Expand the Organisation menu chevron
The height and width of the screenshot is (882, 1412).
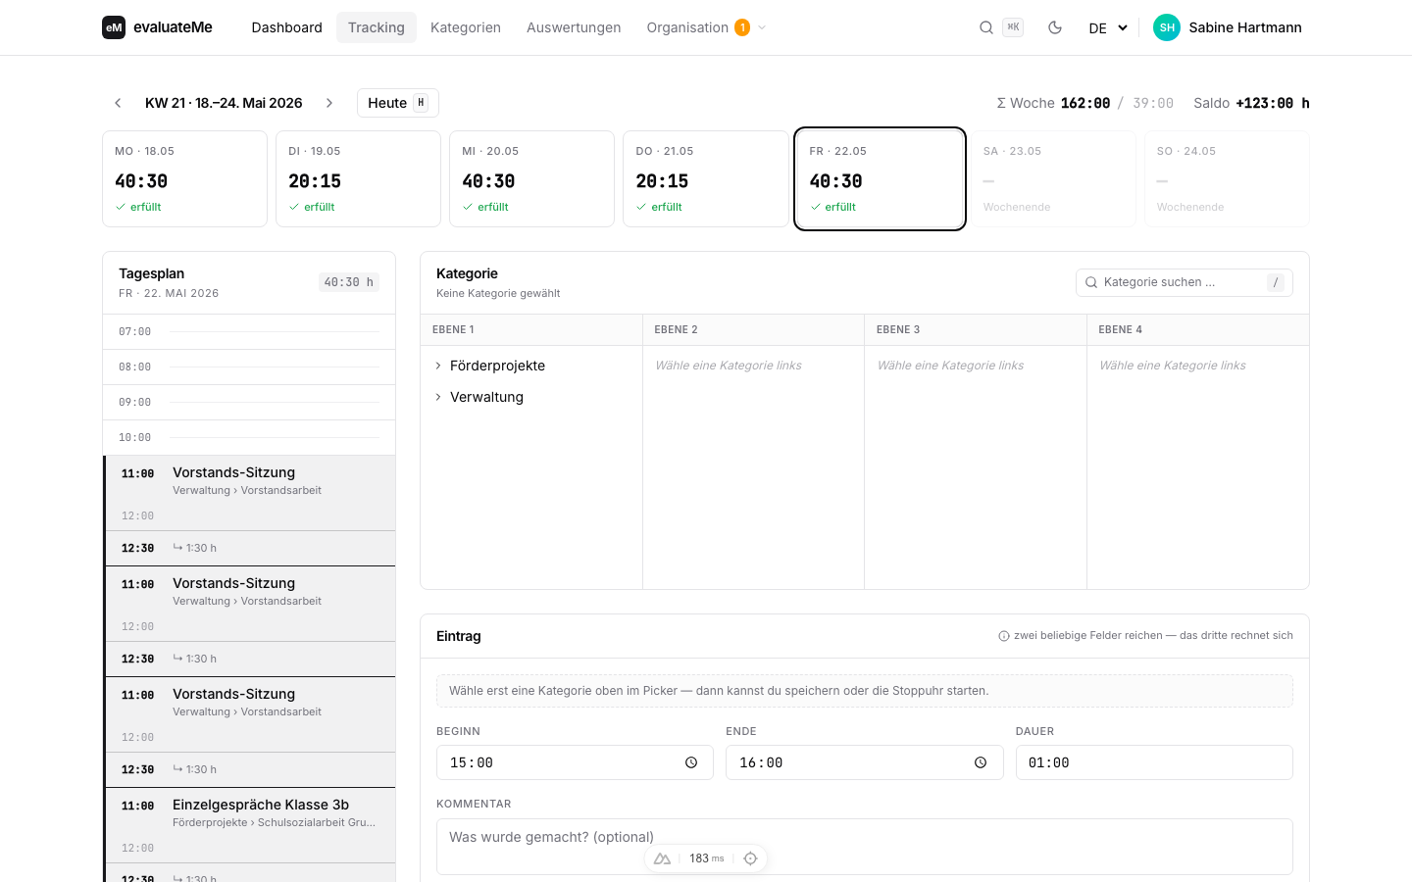[x=762, y=27]
